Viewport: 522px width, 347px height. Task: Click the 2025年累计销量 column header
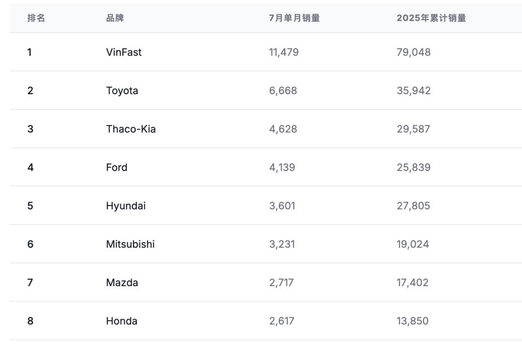point(431,18)
